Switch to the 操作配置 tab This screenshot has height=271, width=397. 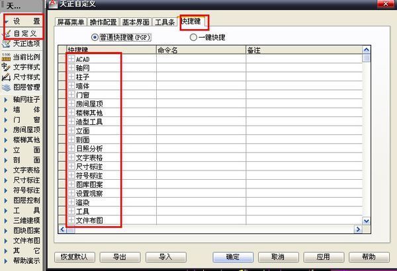click(x=103, y=22)
